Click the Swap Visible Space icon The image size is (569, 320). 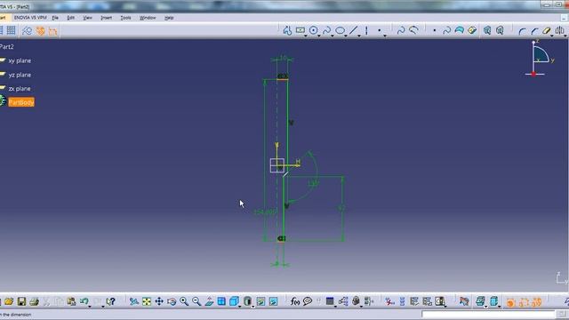pyautogui.click(x=273, y=301)
